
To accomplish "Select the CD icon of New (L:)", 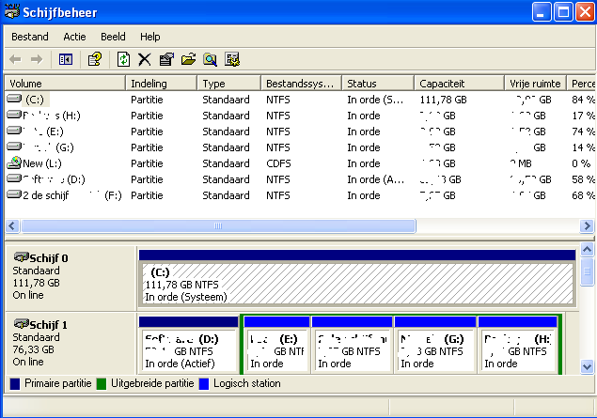I will click(14, 163).
